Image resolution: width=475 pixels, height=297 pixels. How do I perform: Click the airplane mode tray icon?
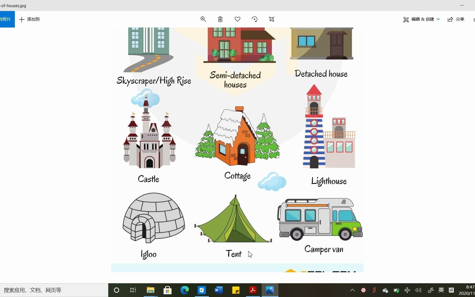coord(407,290)
